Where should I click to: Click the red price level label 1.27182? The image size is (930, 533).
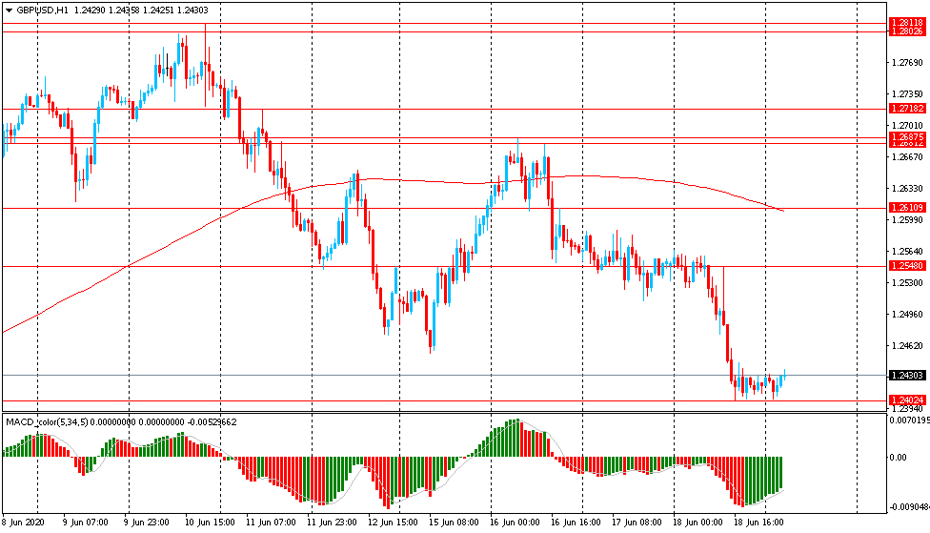tap(907, 109)
